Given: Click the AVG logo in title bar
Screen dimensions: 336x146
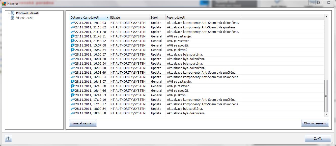Looking at the screenshot, I should coord(4,4).
